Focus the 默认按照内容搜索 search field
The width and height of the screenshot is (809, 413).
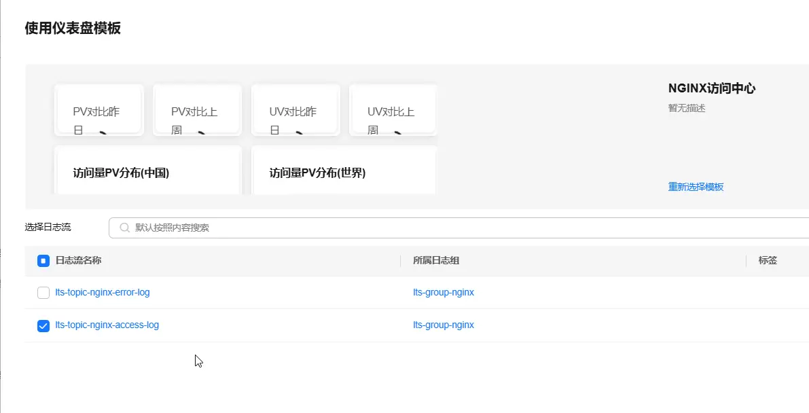coord(408,228)
